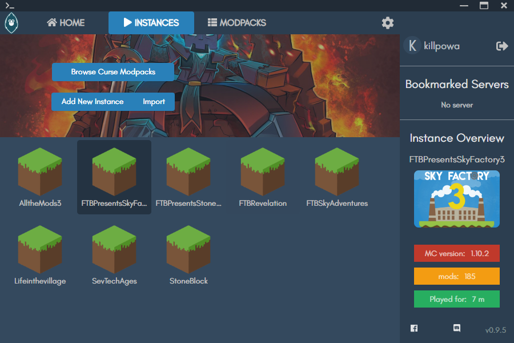
Task: Switch to the INSTANCES tab
Action: pyautogui.click(x=151, y=23)
